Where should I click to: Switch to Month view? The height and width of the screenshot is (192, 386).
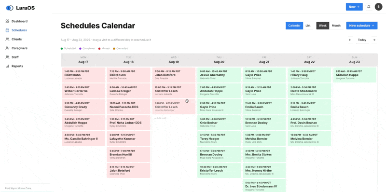point(336,26)
